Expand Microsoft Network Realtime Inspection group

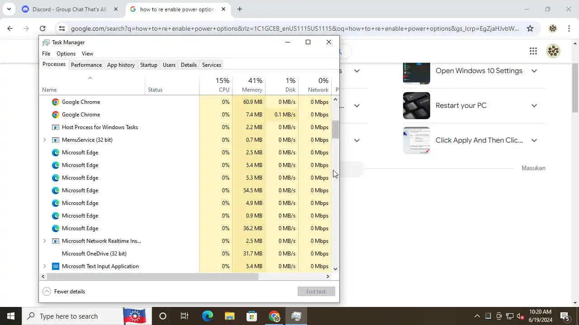(x=44, y=241)
